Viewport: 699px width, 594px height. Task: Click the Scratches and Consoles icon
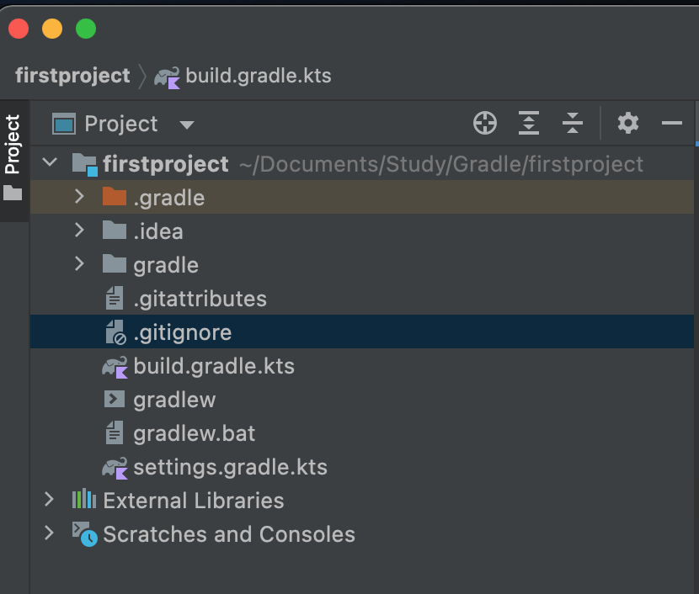pos(85,533)
